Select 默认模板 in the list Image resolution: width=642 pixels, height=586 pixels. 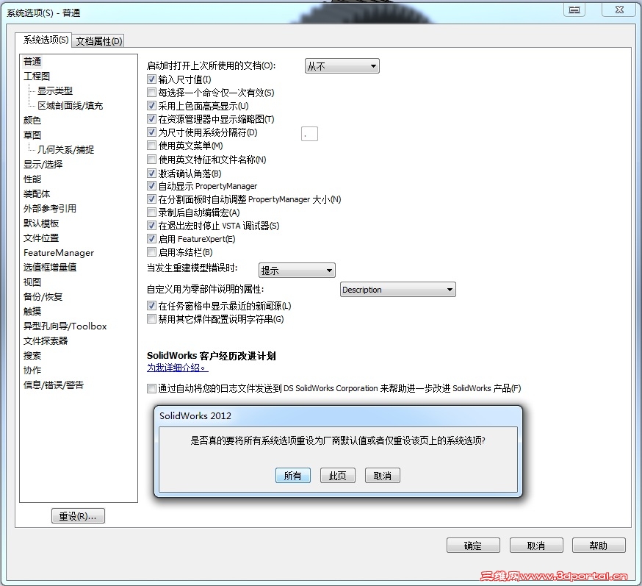tap(41, 224)
